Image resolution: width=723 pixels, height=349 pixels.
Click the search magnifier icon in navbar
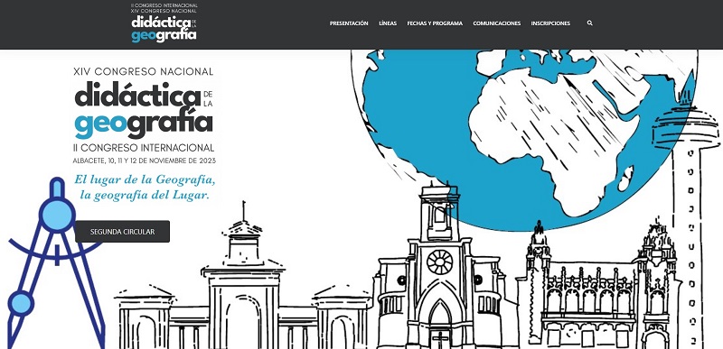(x=589, y=23)
